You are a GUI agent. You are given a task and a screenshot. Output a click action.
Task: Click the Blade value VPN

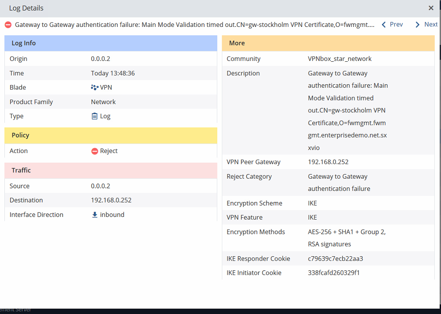106,87
